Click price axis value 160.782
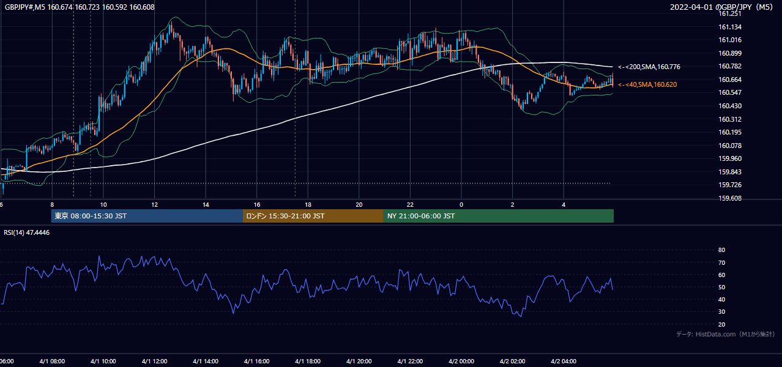The image size is (782, 367). click(729, 66)
